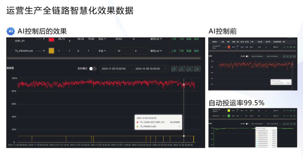Open the orange-red swatch in the AI控制前 table
Image resolution: width=303 pixels, height=163 pixels.
[x=229, y=47]
